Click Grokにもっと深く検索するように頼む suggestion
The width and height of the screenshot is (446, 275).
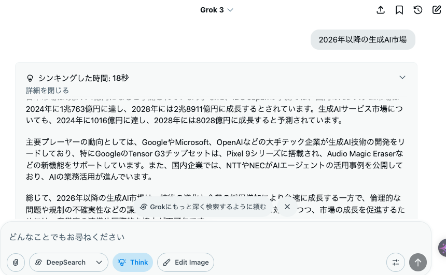point(204,207)
